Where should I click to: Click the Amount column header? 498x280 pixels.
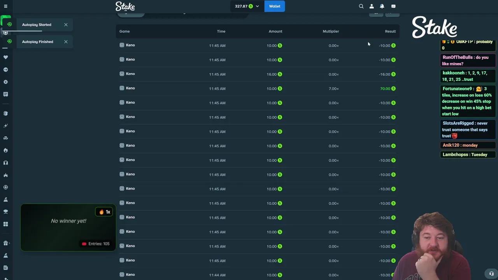275,31
